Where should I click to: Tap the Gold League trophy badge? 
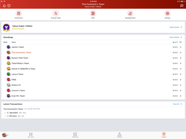coord(6,28)
